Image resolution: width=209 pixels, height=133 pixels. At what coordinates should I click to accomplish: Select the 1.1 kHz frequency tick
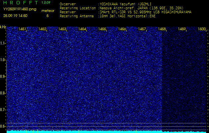click(x=3, y=43)
